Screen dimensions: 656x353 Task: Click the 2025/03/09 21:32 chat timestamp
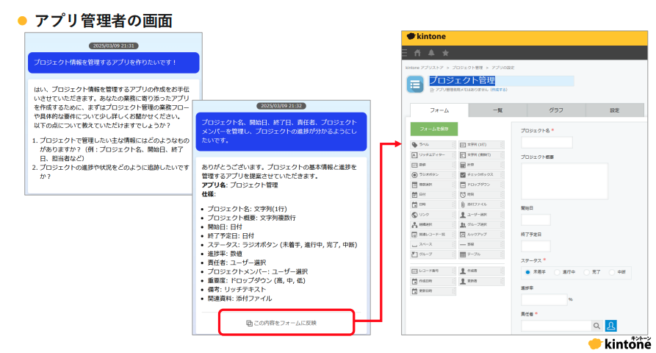281,106
